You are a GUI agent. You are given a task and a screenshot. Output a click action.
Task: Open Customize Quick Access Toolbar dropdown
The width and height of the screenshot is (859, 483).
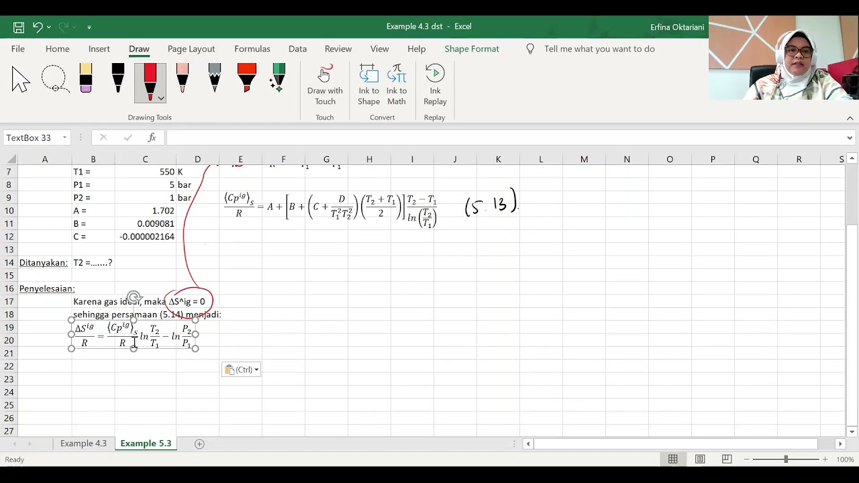[x=89, y=28]
